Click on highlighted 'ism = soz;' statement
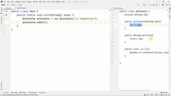 pyautogui.click(x=136, y=25)
